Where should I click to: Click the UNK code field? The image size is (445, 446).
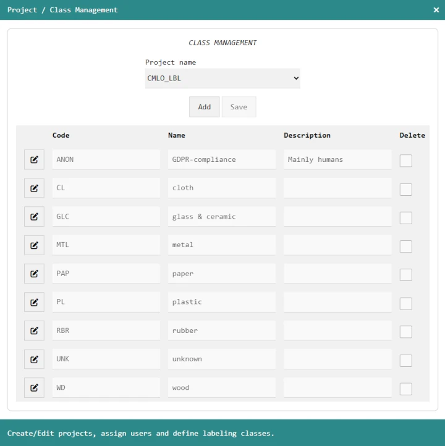point(106,360)
